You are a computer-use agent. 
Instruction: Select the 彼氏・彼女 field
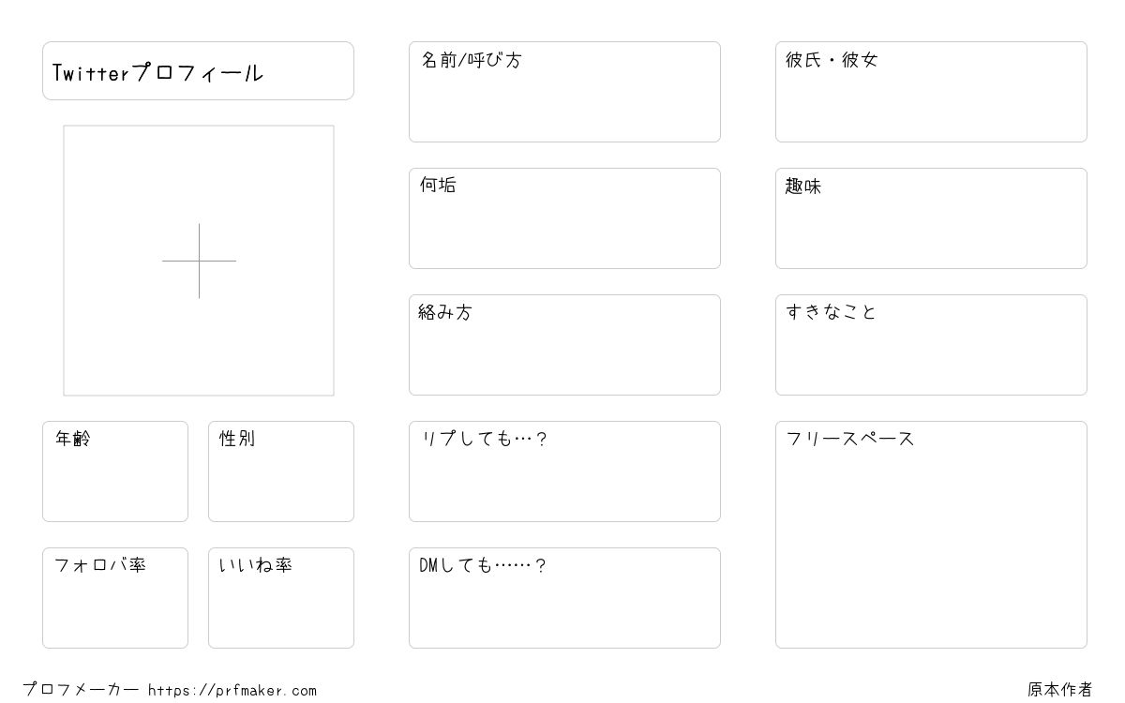931,92
